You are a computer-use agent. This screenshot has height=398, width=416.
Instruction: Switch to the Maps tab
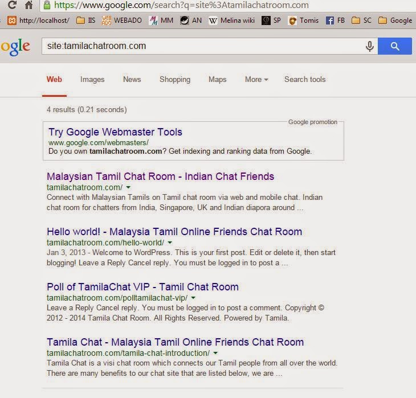click(217, 79)
